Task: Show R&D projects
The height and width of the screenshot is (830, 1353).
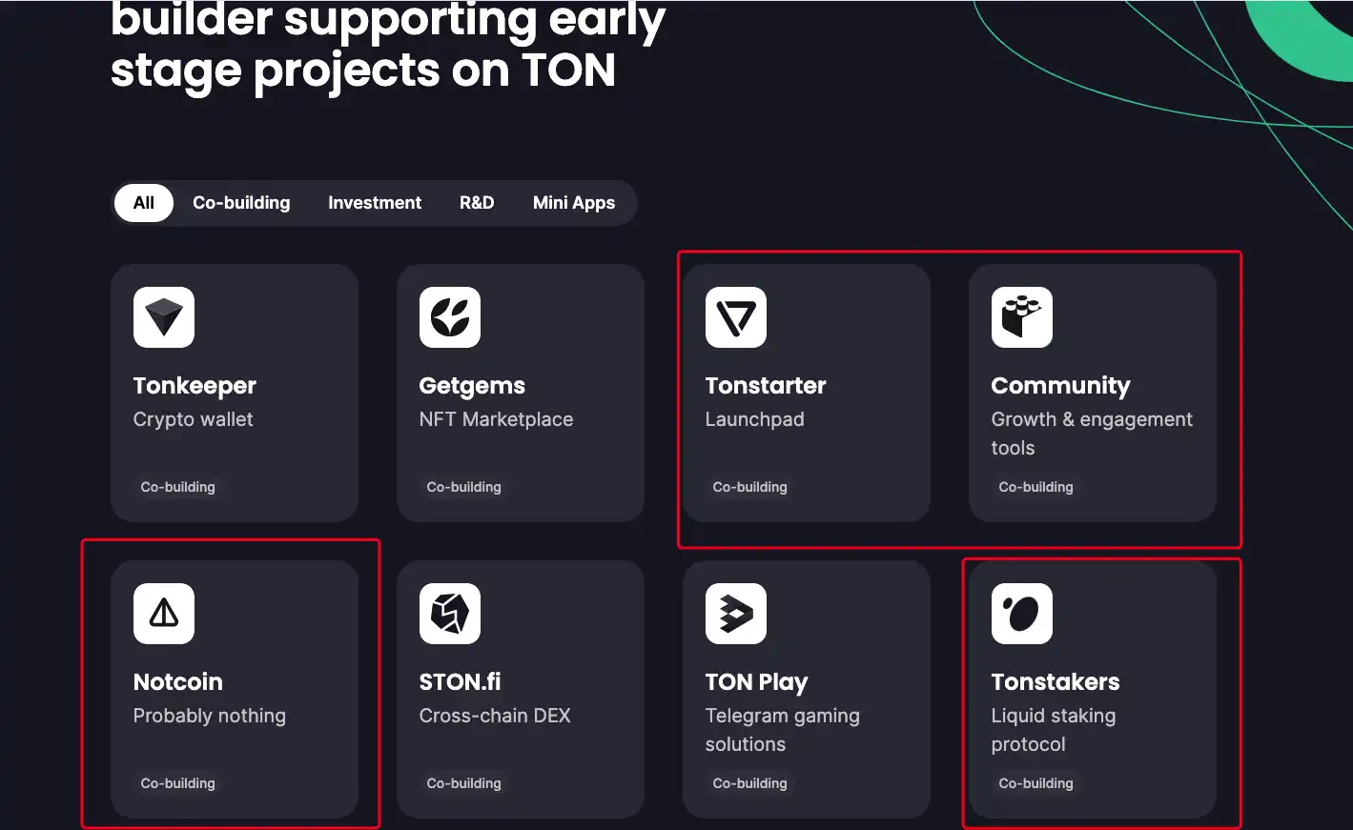Action: 477,203
